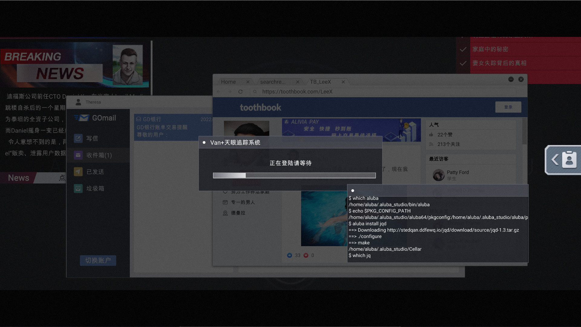
Task: Open the 垃圾箱 trash folder icon
Action: click(x=78, y=188)
